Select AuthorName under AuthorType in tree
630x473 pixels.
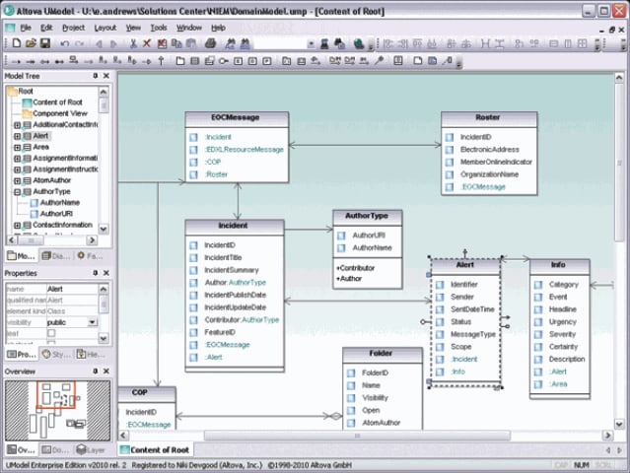(x=59, y=203)
